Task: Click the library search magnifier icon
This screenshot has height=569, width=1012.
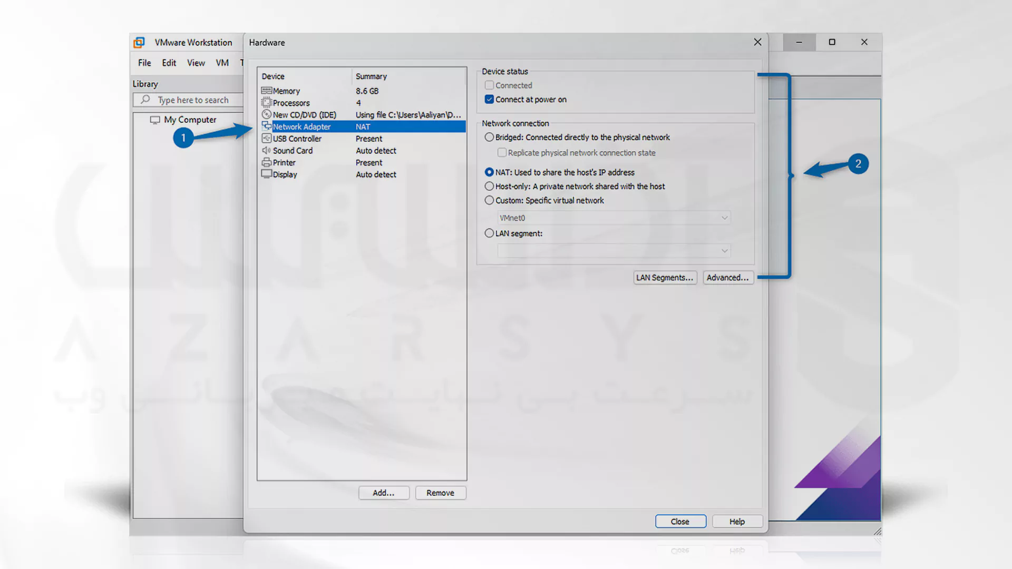Action: [x=145, y=100]
